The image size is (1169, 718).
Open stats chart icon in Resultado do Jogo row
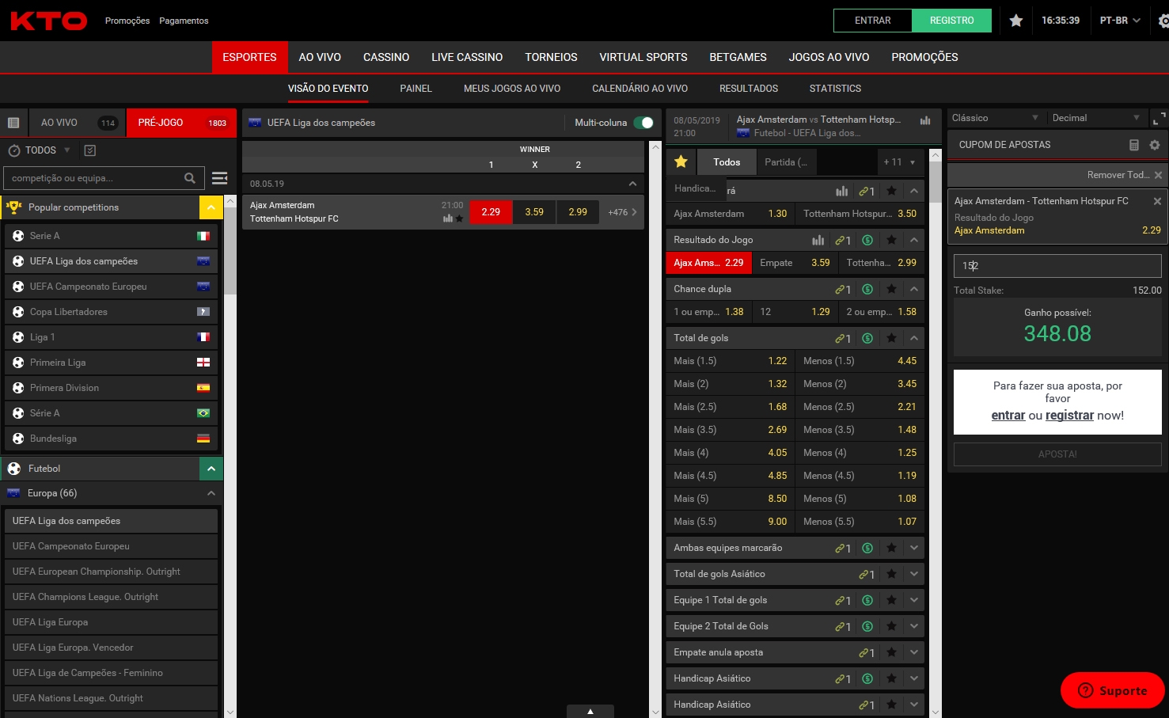pyautogui.click(x=818, y=240)
